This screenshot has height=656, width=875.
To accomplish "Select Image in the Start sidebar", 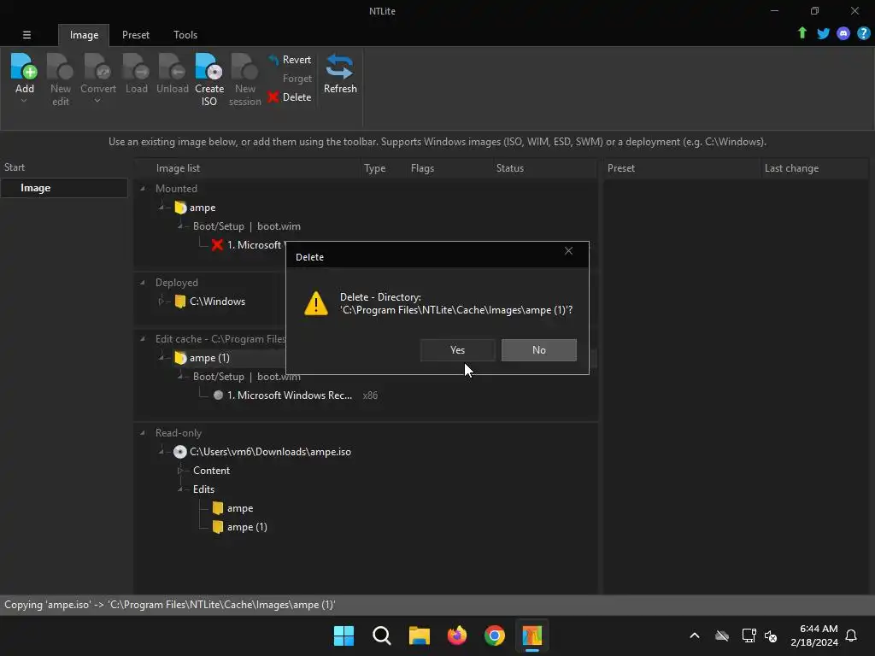I will coord(63,188).
